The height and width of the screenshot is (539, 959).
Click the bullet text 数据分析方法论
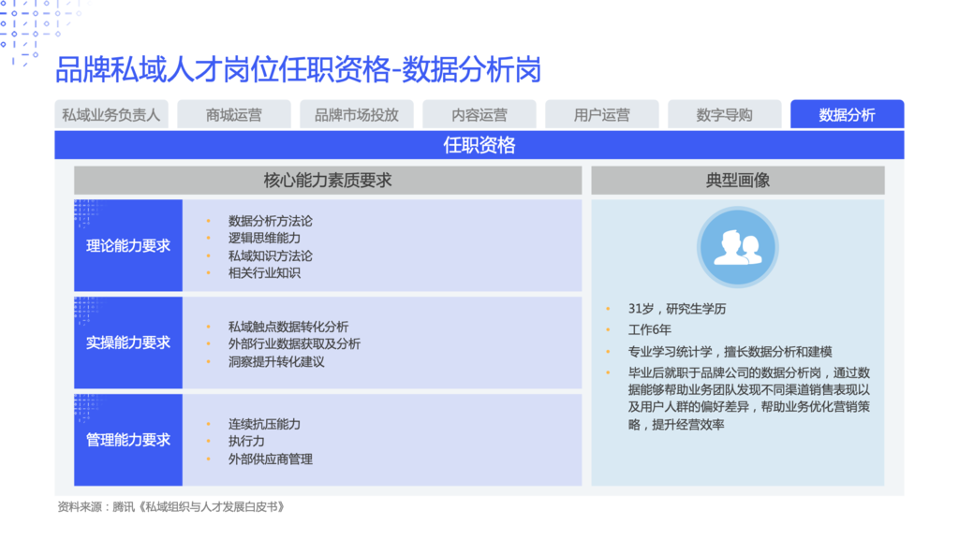pyautogui.click(x=271, y=221)
